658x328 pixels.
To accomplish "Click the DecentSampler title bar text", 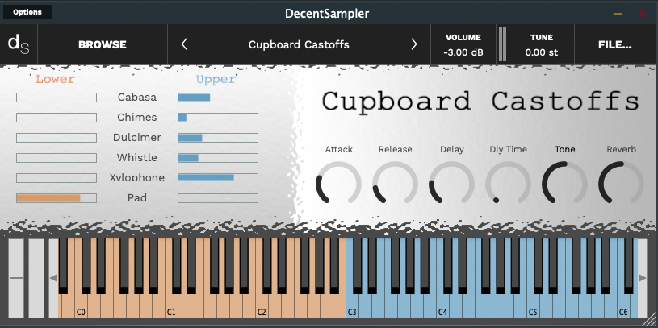I will [327, 14].
